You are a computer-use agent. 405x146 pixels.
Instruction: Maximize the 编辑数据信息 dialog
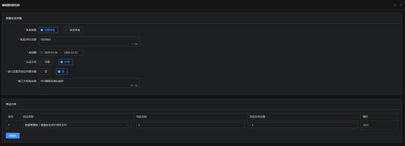[395, 5]
